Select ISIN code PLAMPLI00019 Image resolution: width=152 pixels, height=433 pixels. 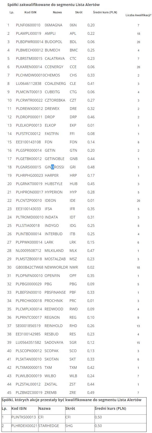pos(29,33)
